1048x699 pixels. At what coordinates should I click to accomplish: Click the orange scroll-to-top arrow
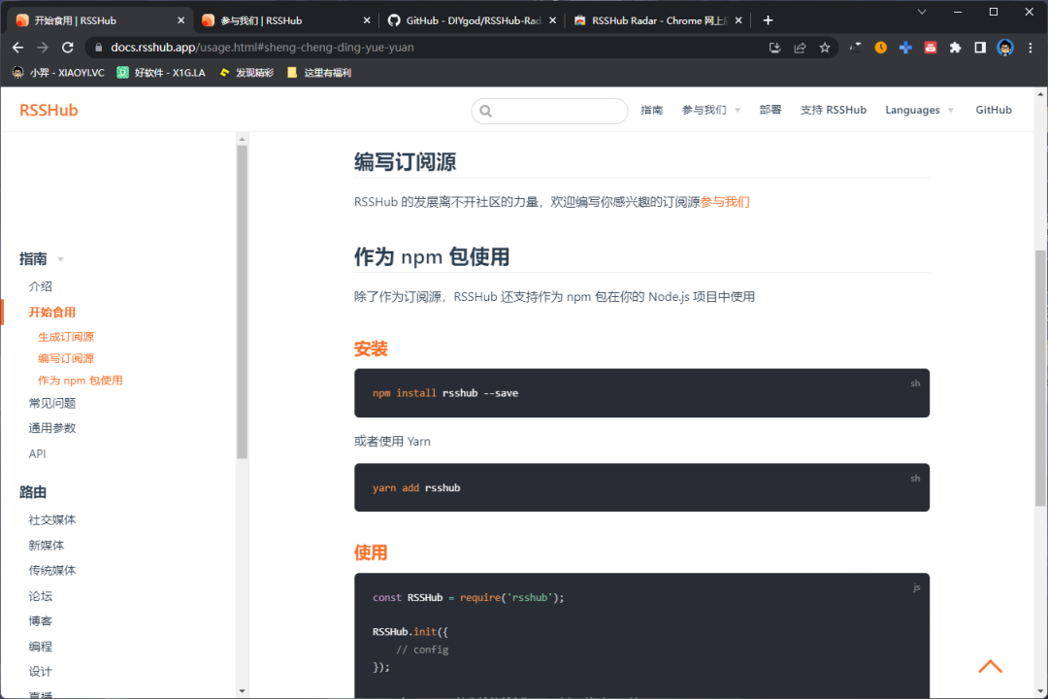[x=990, y=666]
